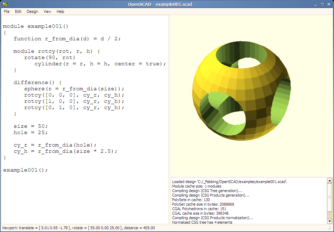Open the Edit menu
Image resolution: width=334 pixels, height=232 pixels.
coord(18,11)
